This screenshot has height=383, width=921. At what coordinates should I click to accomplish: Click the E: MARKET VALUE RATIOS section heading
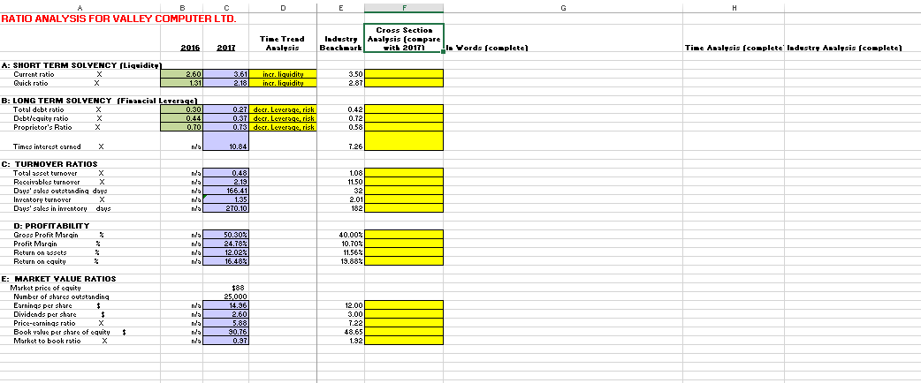pos(58,279)
